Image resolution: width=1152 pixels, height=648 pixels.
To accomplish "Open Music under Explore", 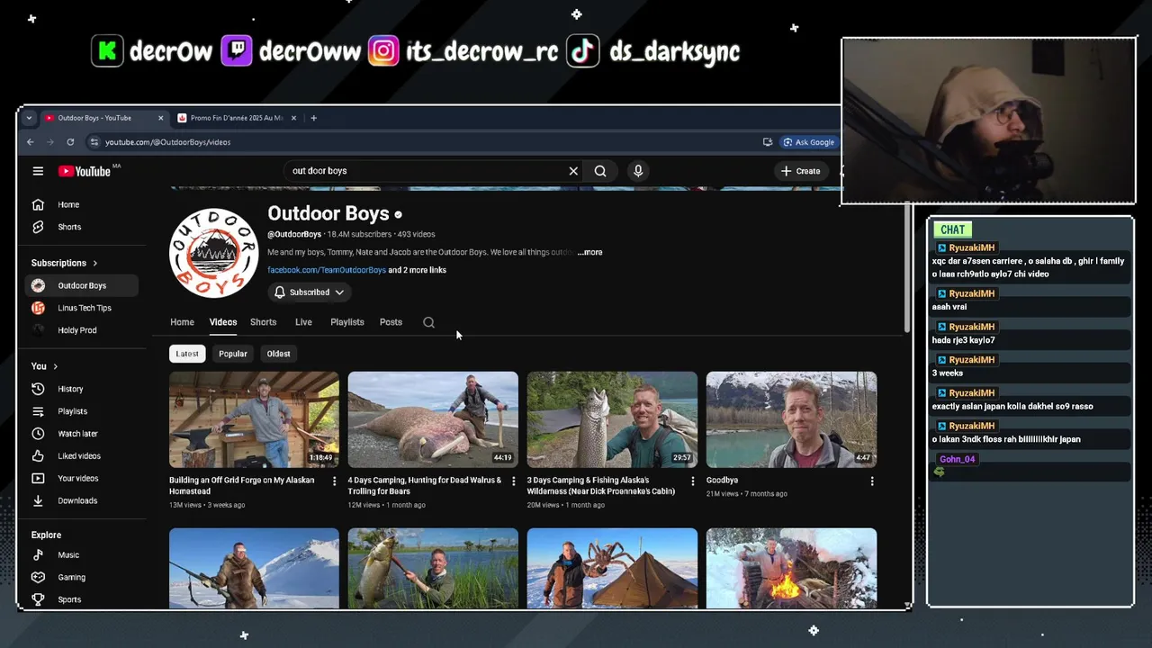I will pyautogui.click(x=81, y=555).
